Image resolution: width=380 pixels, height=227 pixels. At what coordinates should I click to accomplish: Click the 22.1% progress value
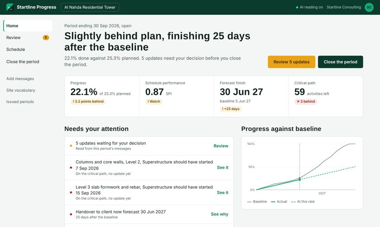point(84,92)
